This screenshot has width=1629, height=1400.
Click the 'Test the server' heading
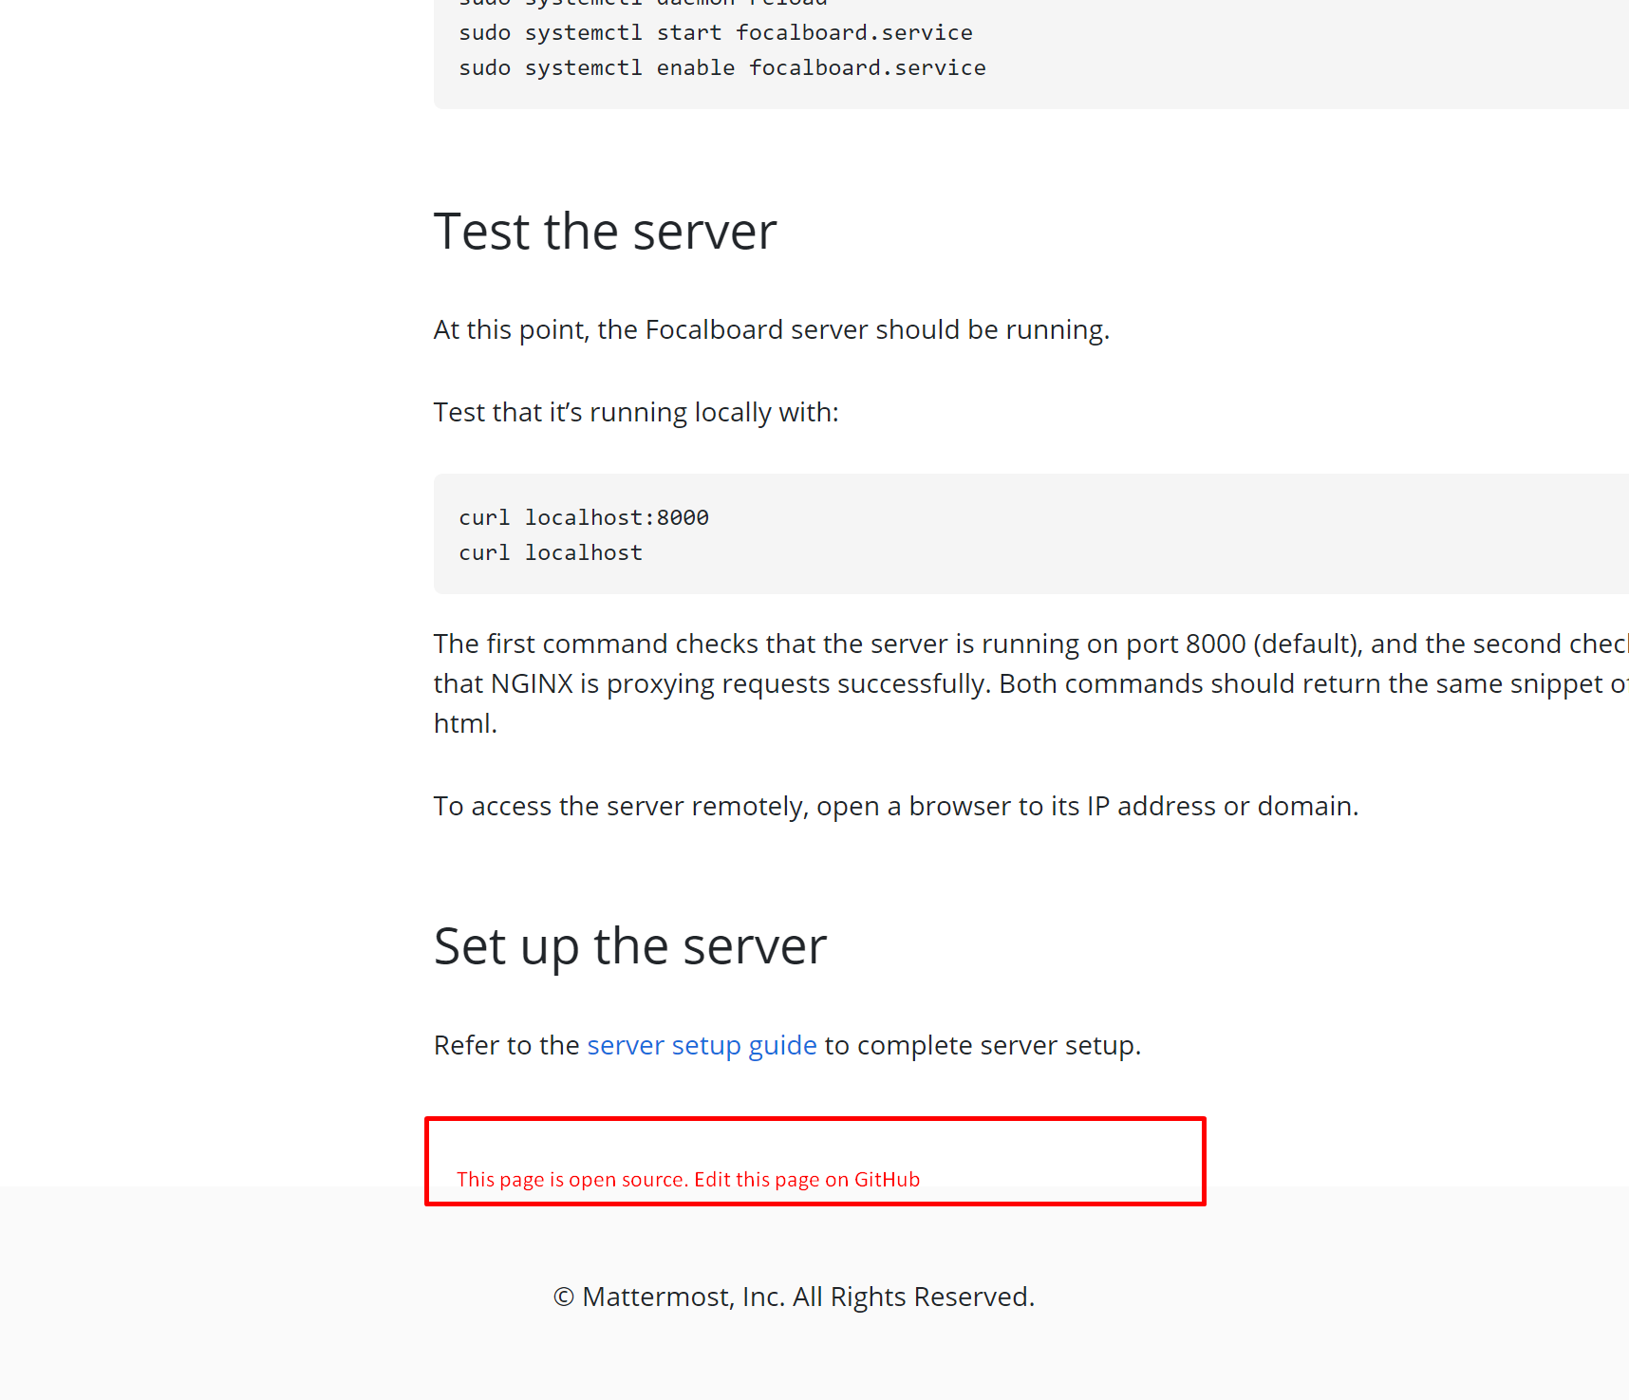605,232
